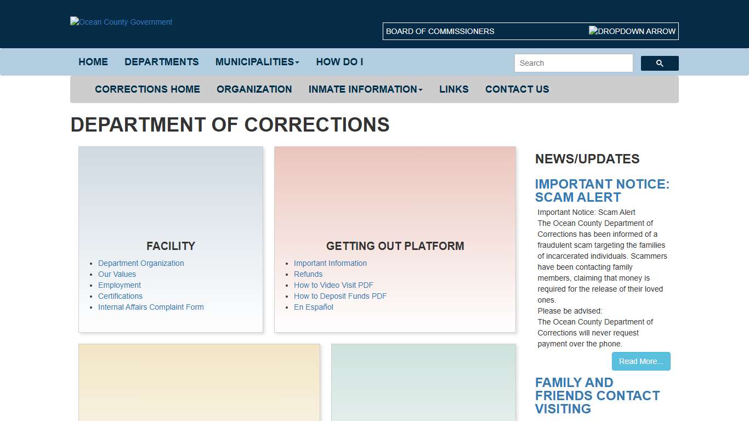Screen dimensions: 749x421
Task: Click the Refunds link
Action: coord(308,274)
